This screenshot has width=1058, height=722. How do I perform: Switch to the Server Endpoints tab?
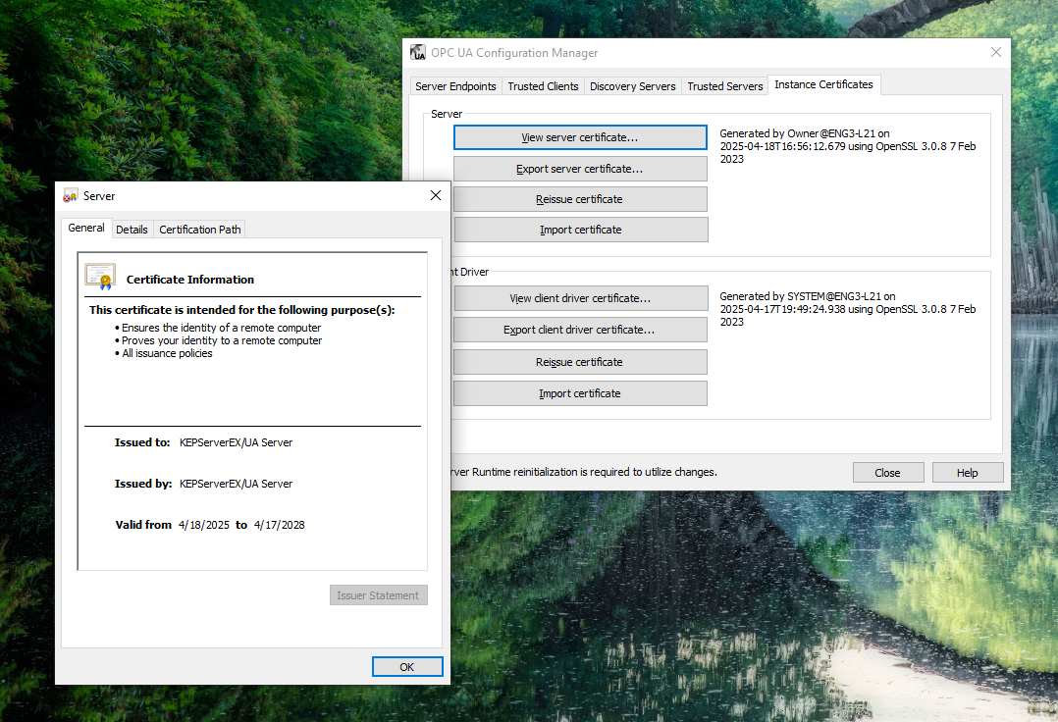[x=455, y=86]
